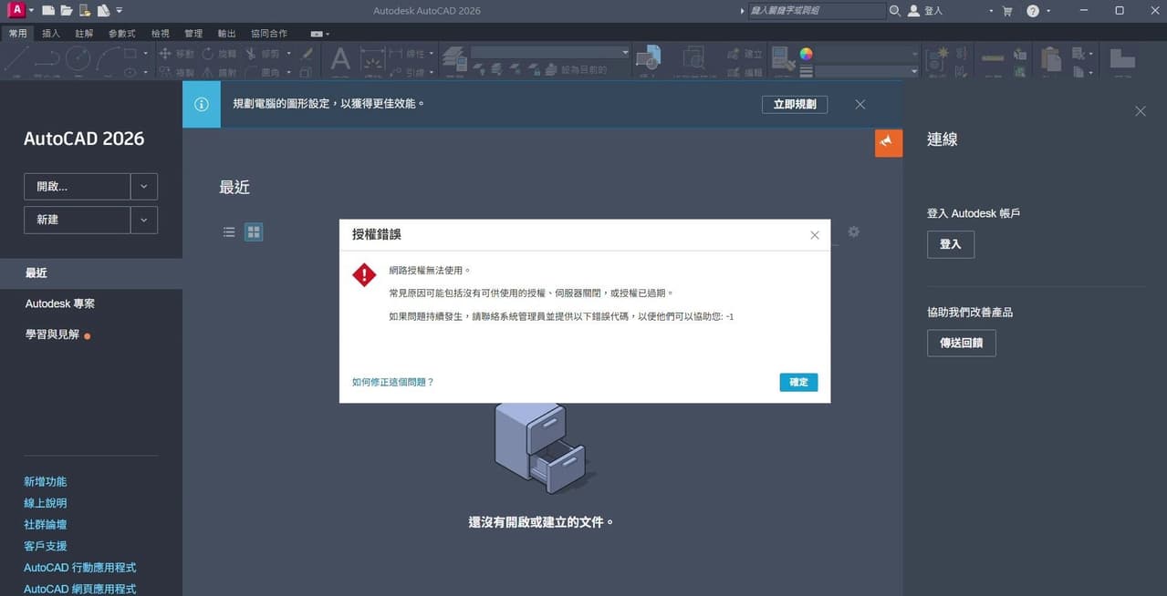Select the Text tool (large A icon)
This screenshot has height=596, width=1167.
pyautogui.click(x=340, y=59)
